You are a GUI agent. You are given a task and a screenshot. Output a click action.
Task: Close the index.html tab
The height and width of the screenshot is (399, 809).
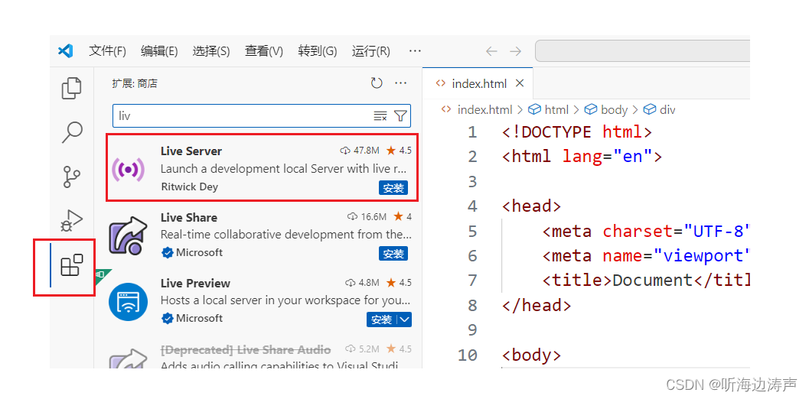[x=520, y=83]
